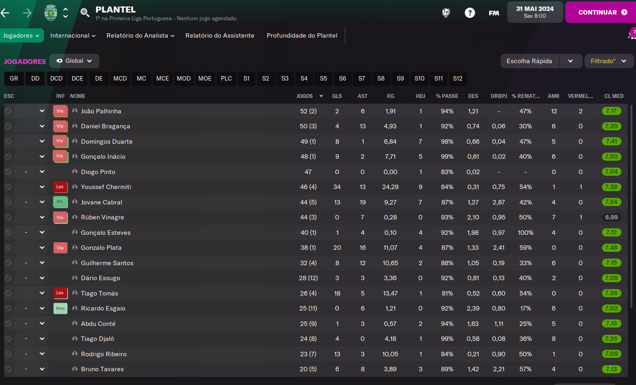The width and height of the screenshot is (636, 385).
Task: Tick selection circle for Youssef Chermiti
Action: pyautogui.click(x=8, y=187)
